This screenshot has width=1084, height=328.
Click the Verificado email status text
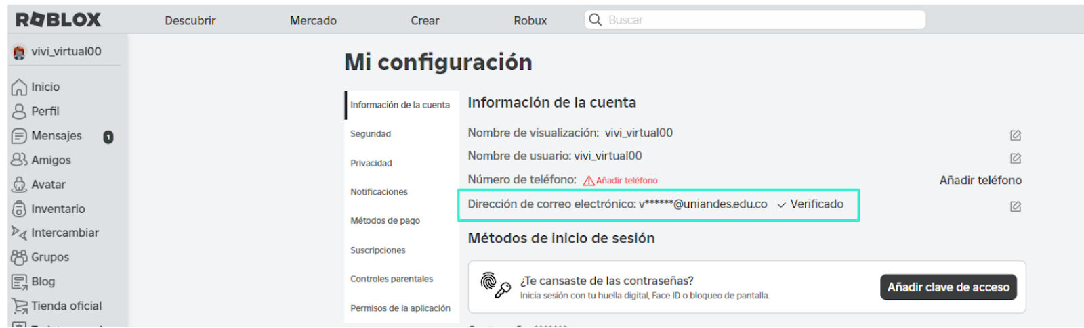817,204
